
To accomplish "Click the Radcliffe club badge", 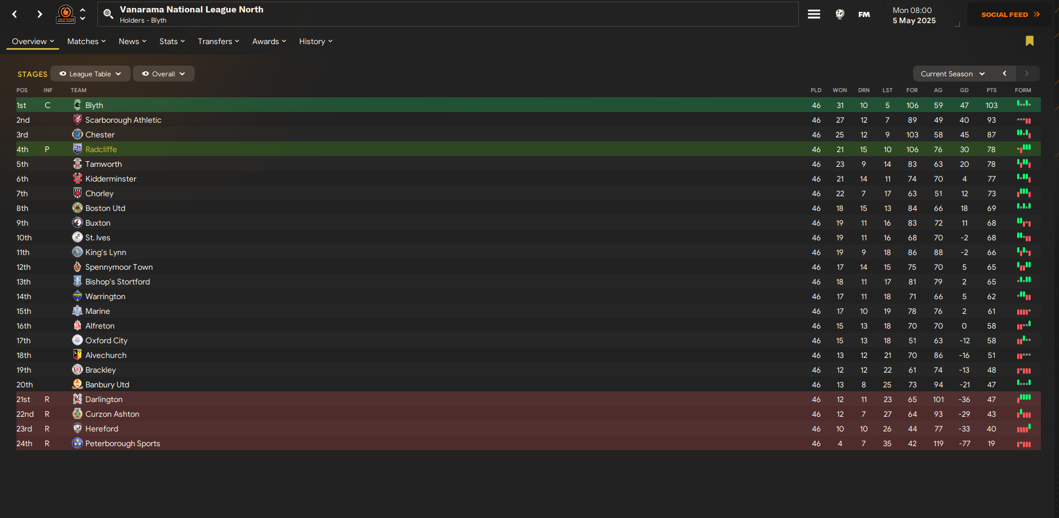I will [78, 149].
